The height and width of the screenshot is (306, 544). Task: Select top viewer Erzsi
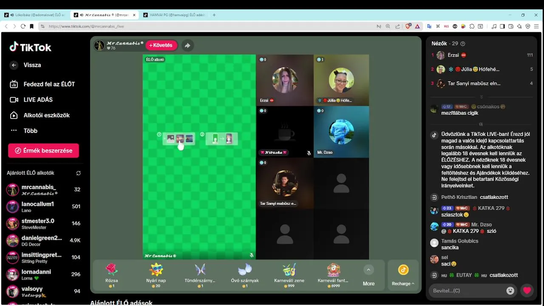click(x=482, y=55)
